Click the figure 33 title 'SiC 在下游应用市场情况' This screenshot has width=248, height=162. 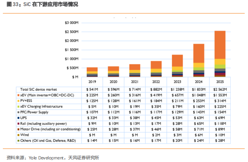(51, 4)
